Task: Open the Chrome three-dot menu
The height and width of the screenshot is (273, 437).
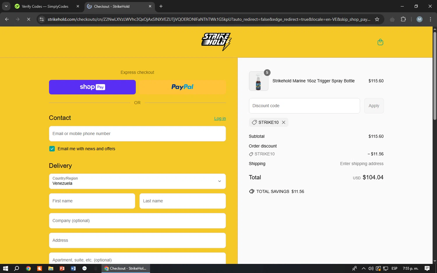Action: [x=431, y=19]
